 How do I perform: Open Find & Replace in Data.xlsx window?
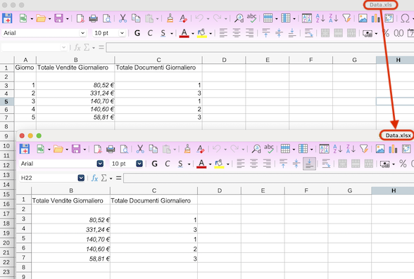tap(256, 149)
